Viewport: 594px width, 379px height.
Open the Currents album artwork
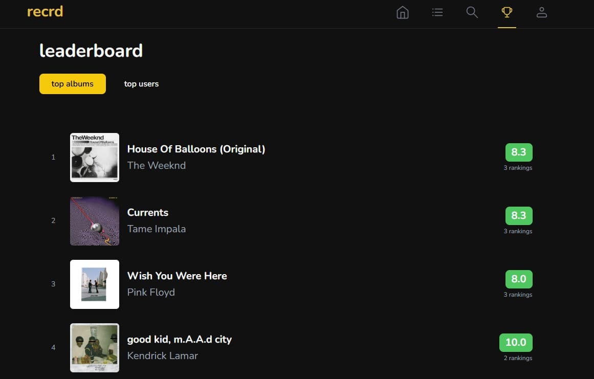point(95,221)
